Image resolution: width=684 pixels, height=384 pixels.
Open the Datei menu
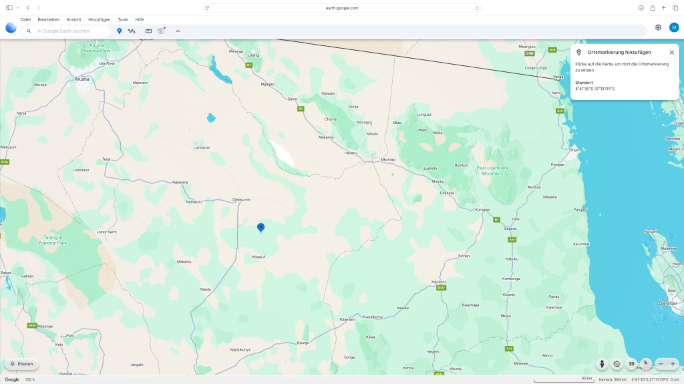(25, 19)
